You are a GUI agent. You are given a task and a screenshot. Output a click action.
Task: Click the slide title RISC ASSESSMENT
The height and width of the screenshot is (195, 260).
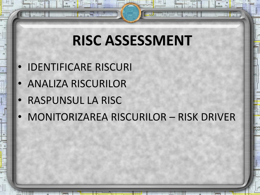[x=132, y=40]
